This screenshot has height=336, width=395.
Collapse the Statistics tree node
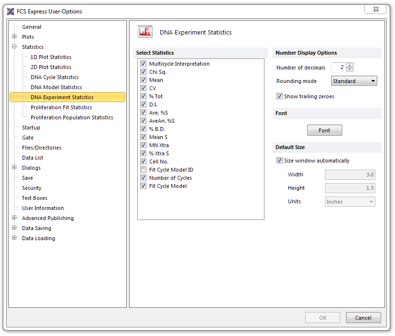[14, 47]
